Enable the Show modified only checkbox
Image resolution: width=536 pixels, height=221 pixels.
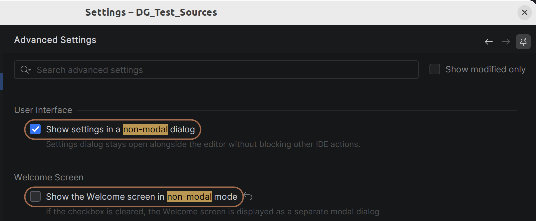[x=435, y=69]
